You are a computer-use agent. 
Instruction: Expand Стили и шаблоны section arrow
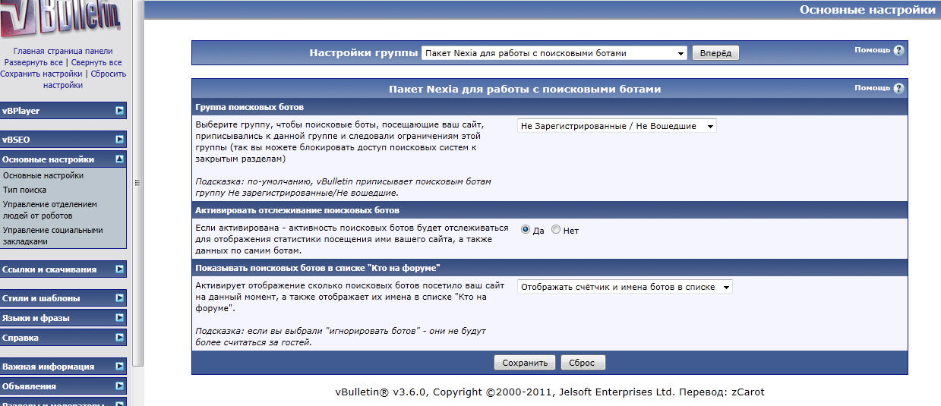coord(119,298)
